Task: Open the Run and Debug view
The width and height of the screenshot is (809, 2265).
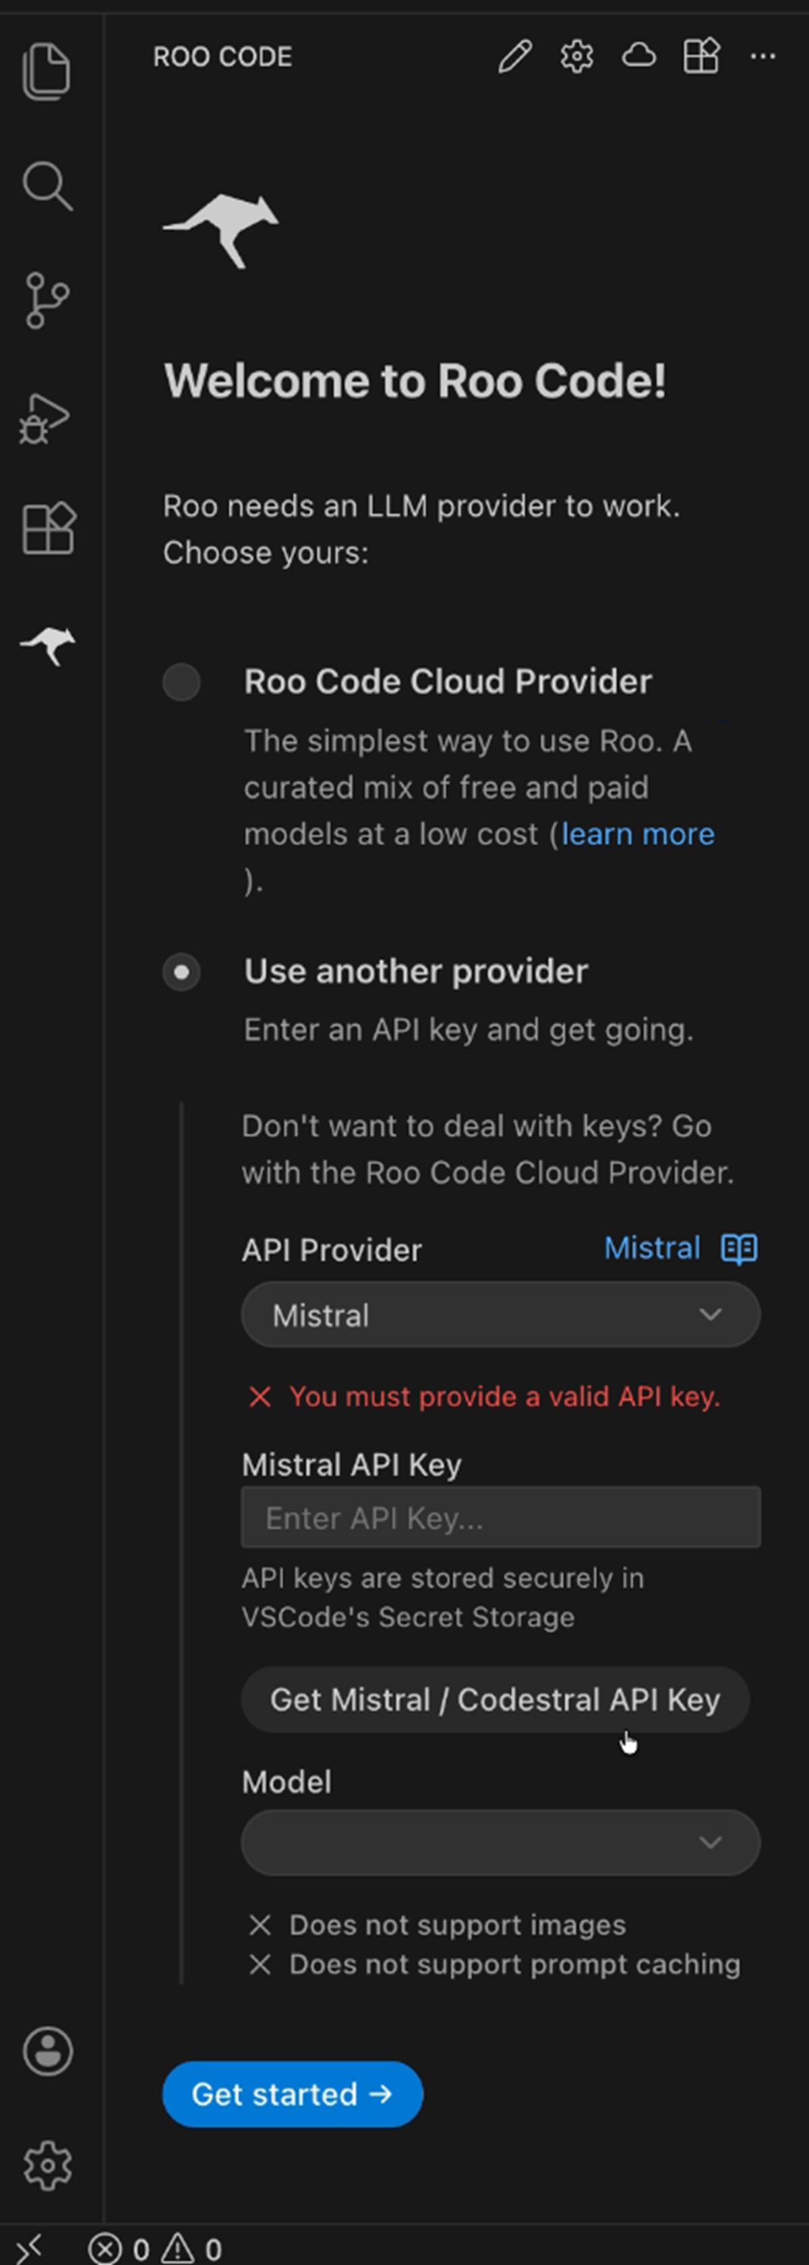Action: click(x=46, y=418)
